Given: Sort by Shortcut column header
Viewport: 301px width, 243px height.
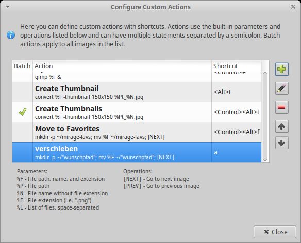Looking at the screenshot, I should click(x=237, y=66).
